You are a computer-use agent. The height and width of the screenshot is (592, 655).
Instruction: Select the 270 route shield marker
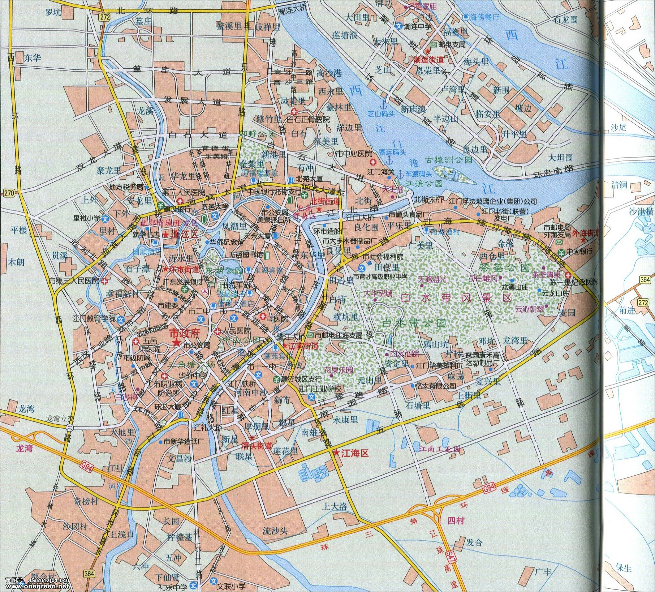(9, 193)
